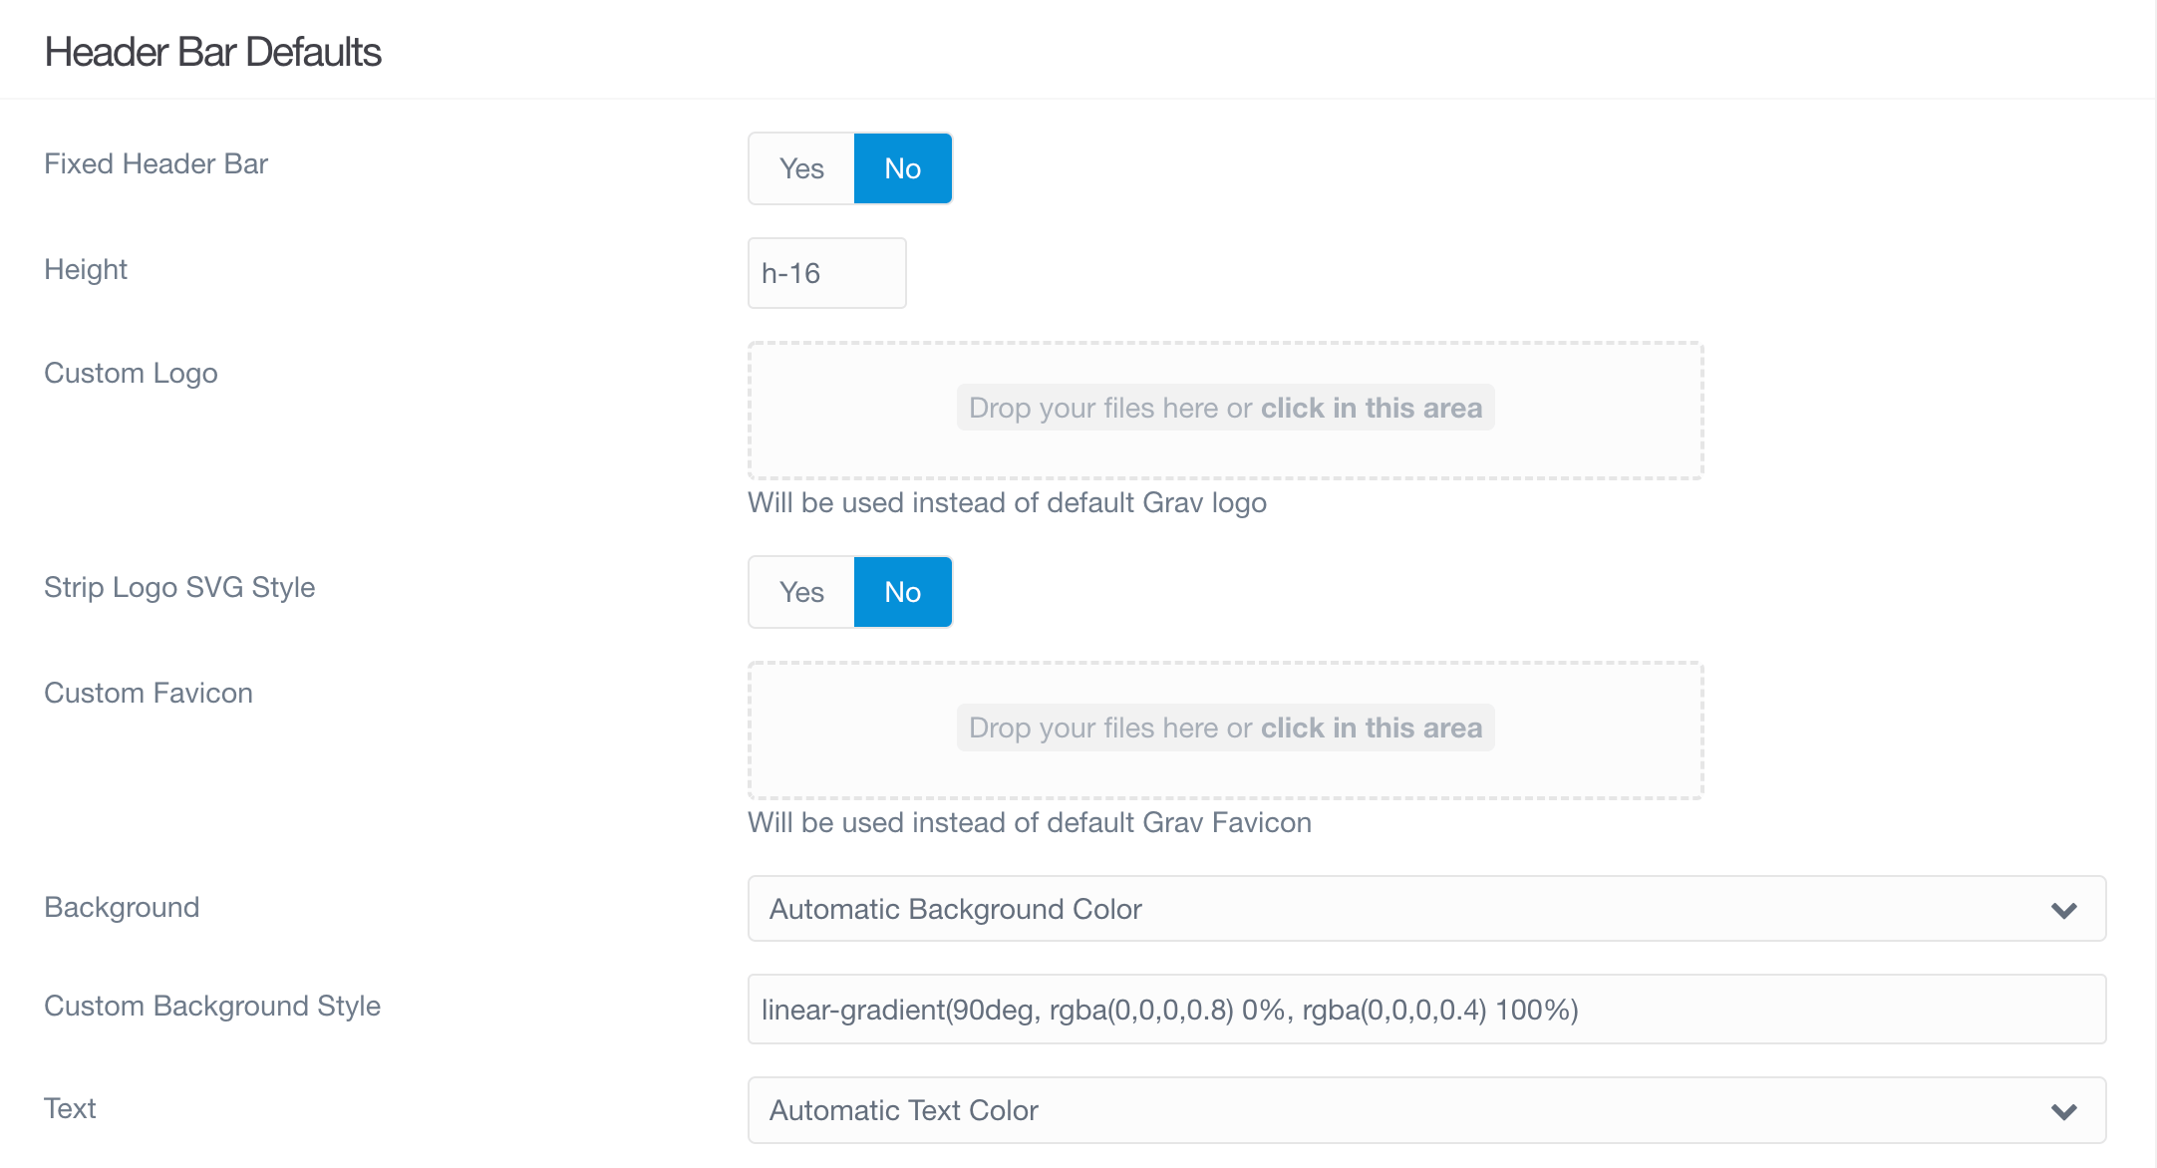
Task: Click the Background field label
Action: point(122,908)
